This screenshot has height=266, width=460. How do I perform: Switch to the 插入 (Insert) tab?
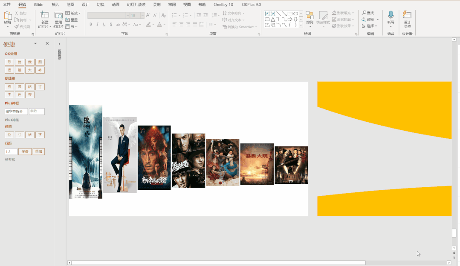click(55, 4)
